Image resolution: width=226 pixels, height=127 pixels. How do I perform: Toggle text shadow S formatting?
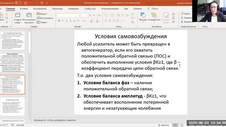click(70, 21)
